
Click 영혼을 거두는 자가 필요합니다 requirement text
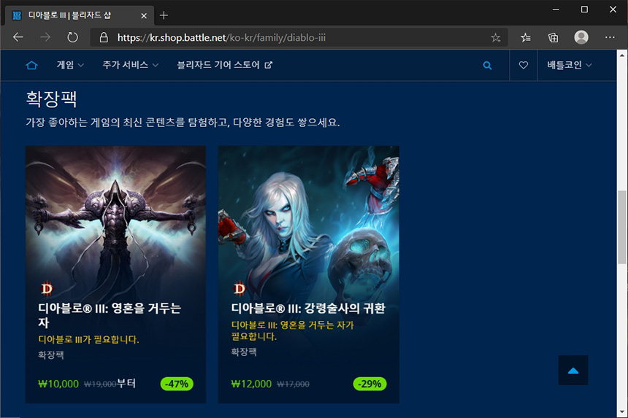[292, 330]
